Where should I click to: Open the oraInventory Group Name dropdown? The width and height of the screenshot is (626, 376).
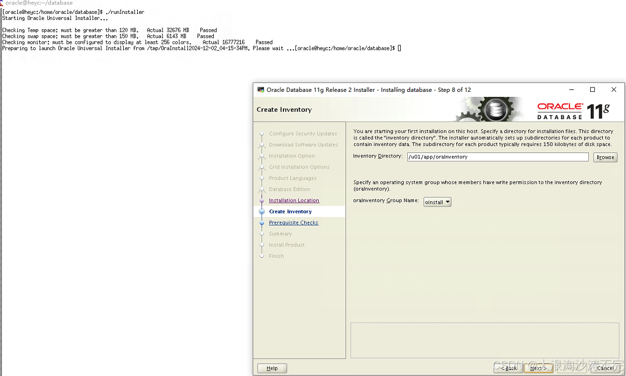click(x=437, y=202)
